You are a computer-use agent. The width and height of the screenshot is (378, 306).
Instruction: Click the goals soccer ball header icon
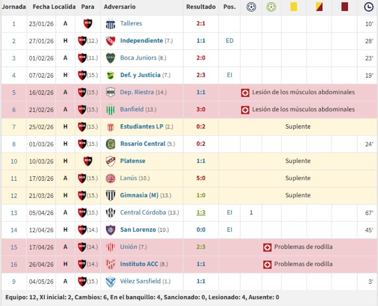click(251, 7)
